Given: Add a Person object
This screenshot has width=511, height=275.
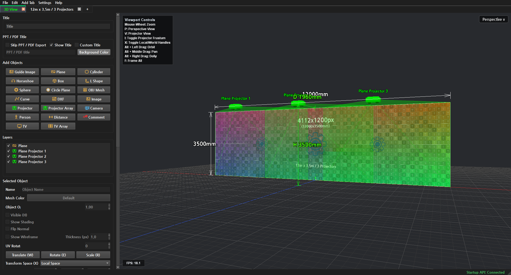Looking at the screenshot, I should coord(22,117).
